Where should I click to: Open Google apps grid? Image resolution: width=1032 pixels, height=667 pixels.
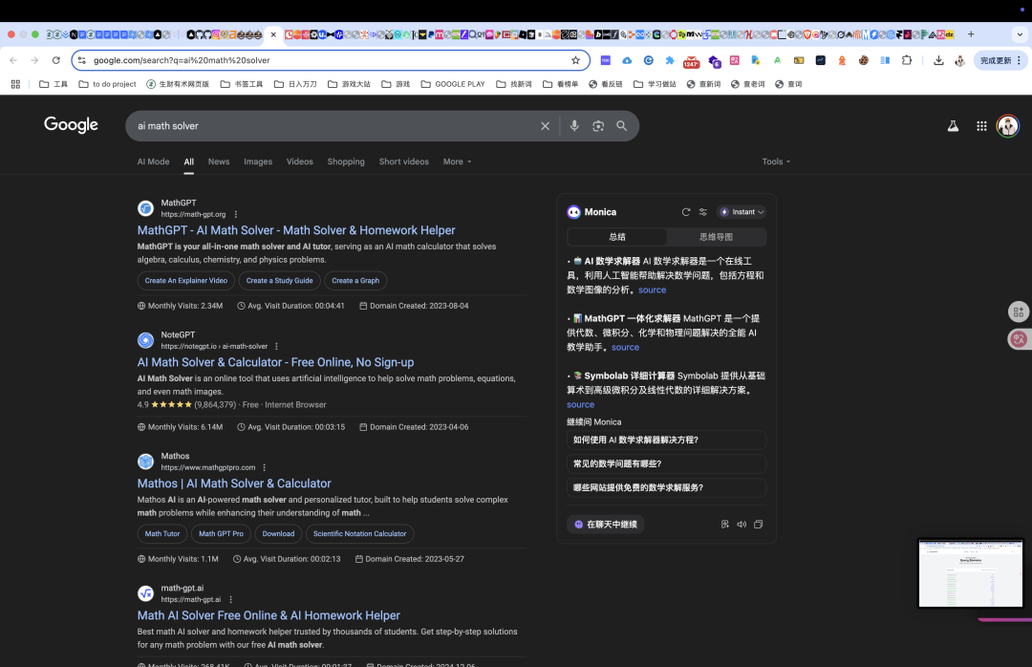981,126
